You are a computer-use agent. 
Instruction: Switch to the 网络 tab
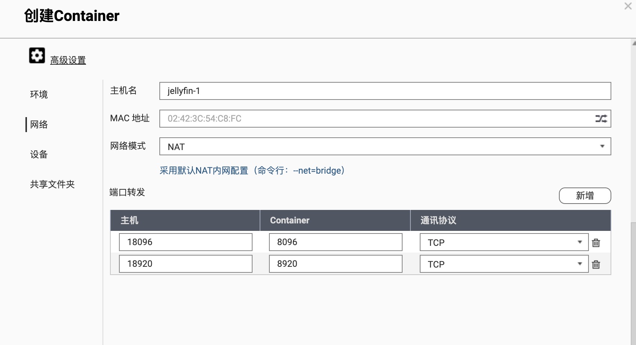[x=39, y=124]
